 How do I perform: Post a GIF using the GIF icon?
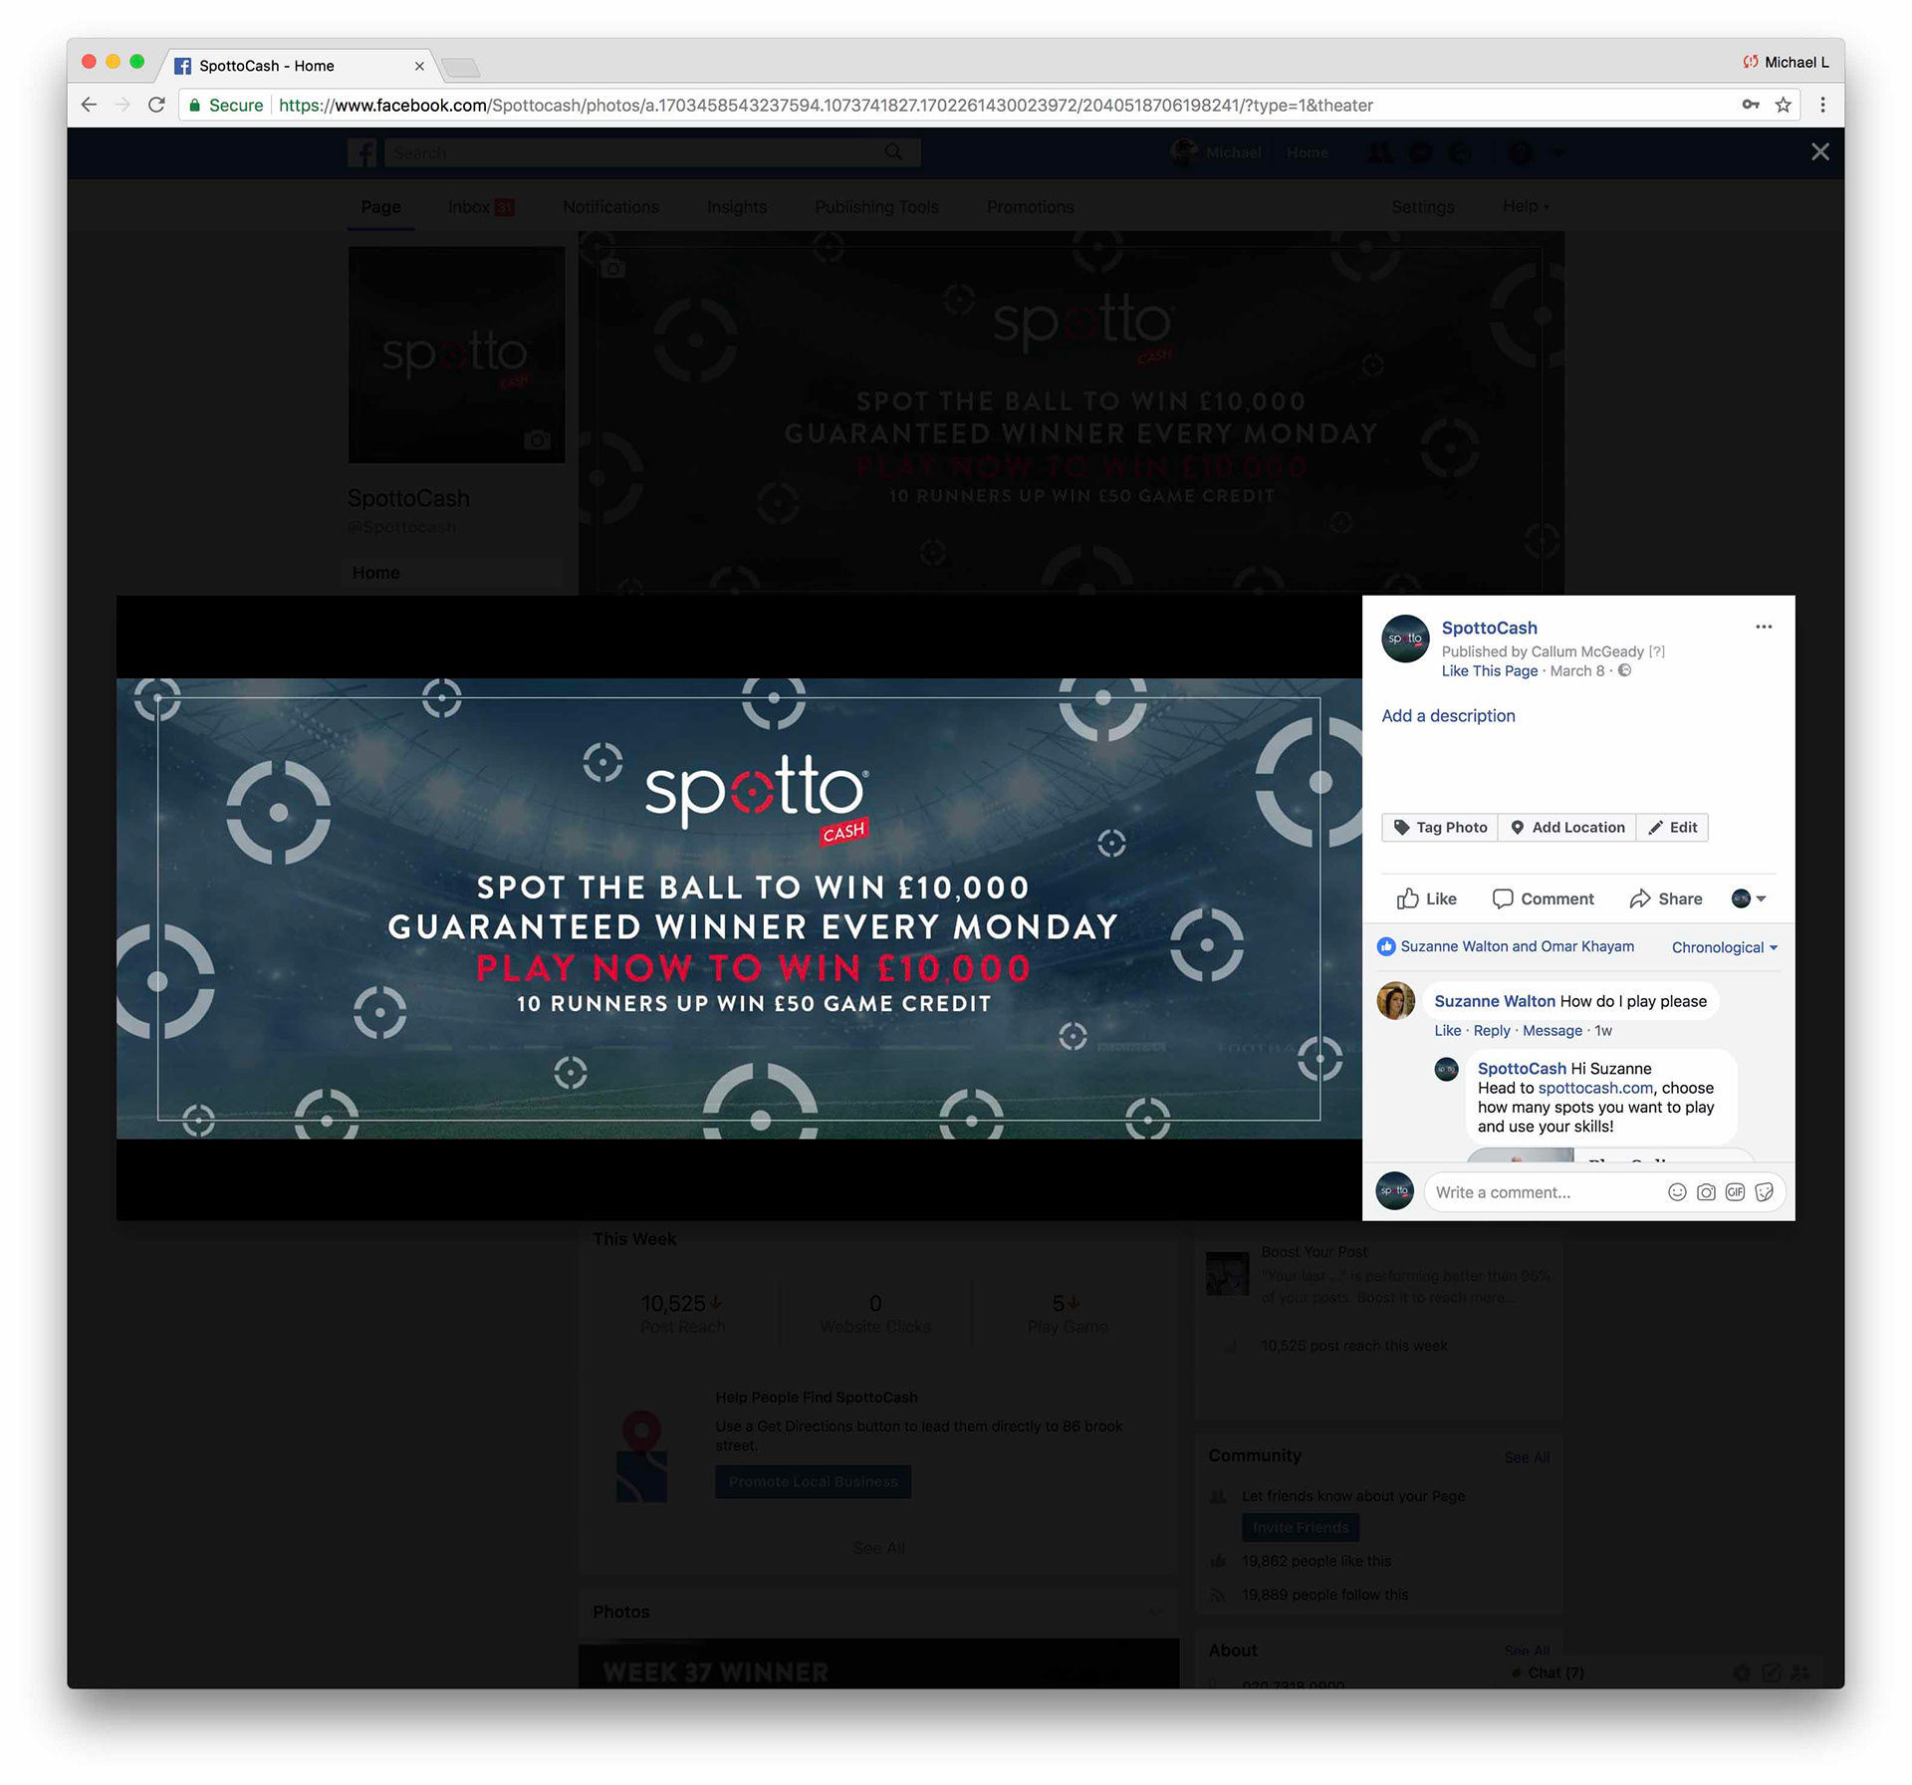click(x=1735, y=1192)
